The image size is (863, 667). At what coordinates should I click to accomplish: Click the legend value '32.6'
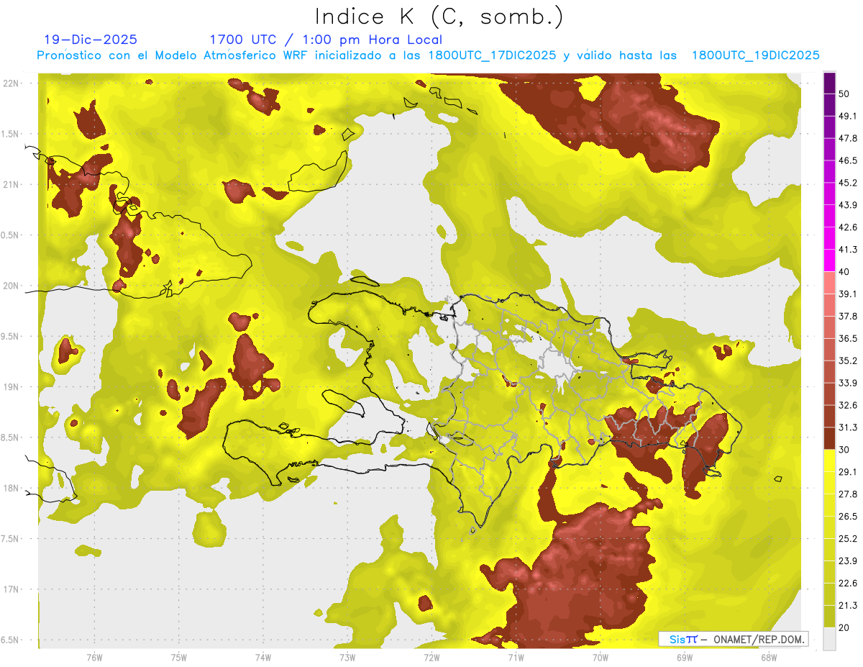click(847, 405)
